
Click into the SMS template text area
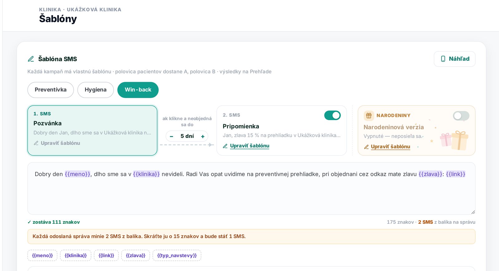pos(251,189)
